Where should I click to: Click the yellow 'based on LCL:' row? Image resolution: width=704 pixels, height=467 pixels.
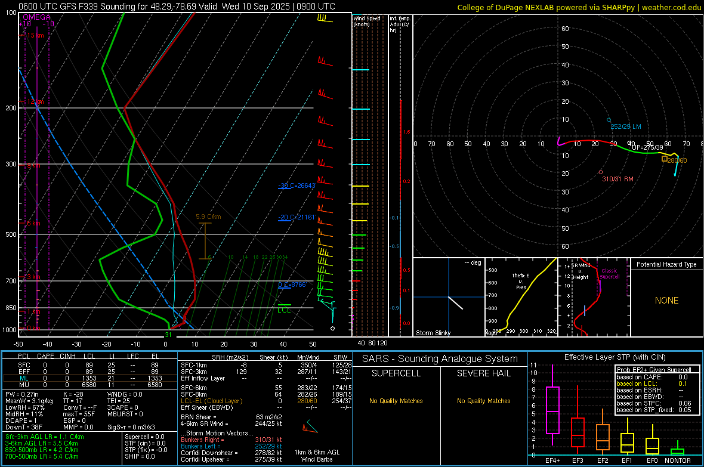click(x=652, y=384)
